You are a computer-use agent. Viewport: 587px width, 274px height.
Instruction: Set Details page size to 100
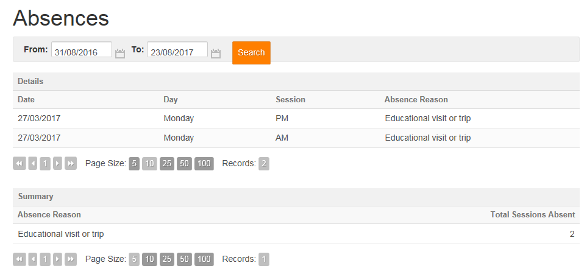tap(204, 163)
